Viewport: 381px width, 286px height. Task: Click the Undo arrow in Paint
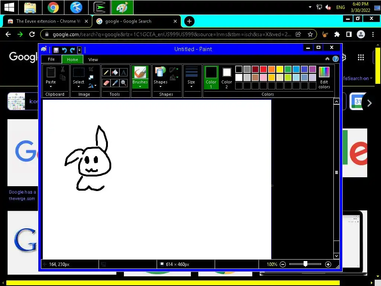[x=64, y=50]
